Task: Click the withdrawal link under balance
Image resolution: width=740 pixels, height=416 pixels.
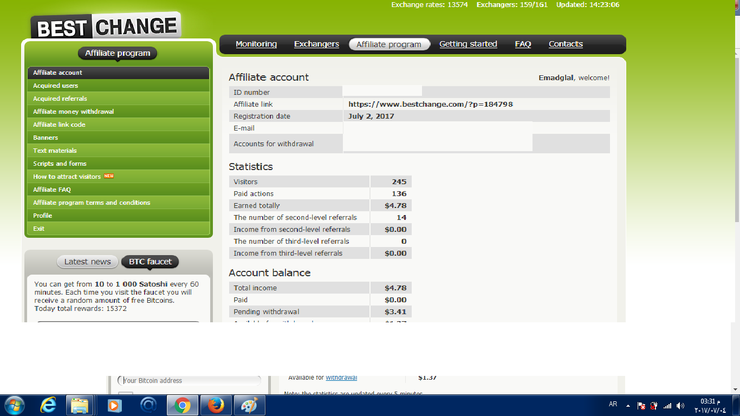Action: click(341, 378)
